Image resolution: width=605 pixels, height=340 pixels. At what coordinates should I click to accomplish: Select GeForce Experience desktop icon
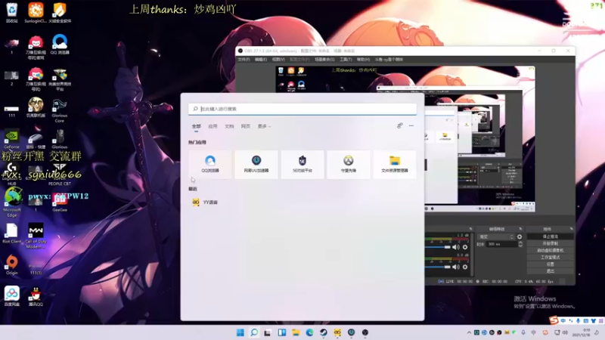11,140
